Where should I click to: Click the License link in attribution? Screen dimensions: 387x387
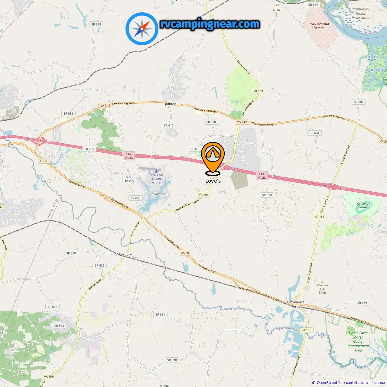point(378,383)
